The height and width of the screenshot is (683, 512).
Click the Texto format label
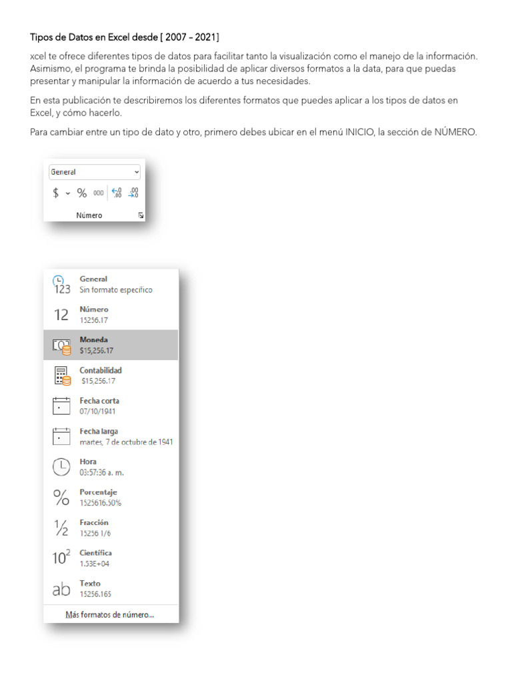pos(90,583)
